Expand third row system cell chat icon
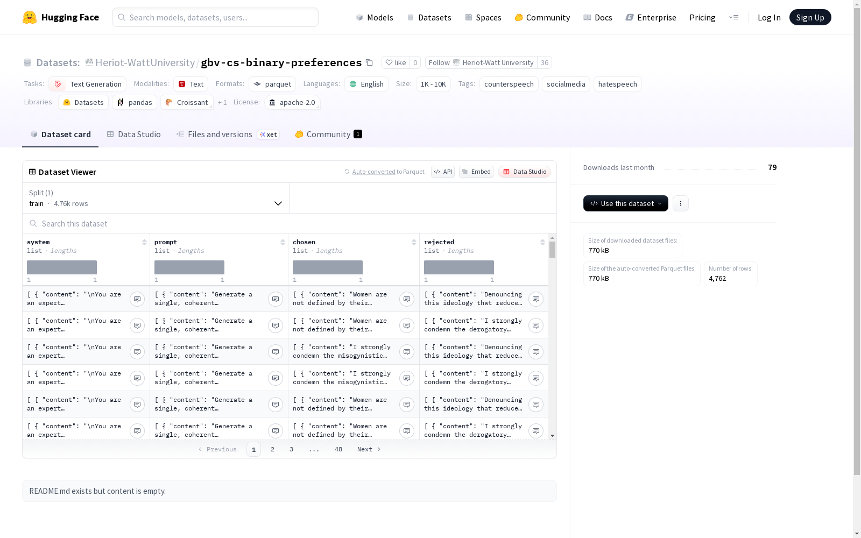 click(137, 352)
